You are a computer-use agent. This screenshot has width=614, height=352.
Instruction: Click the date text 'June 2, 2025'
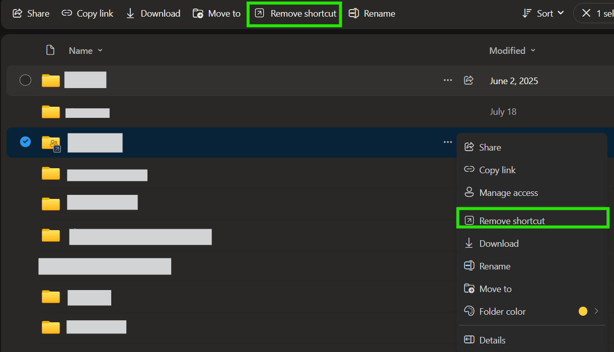pos(514,81)
